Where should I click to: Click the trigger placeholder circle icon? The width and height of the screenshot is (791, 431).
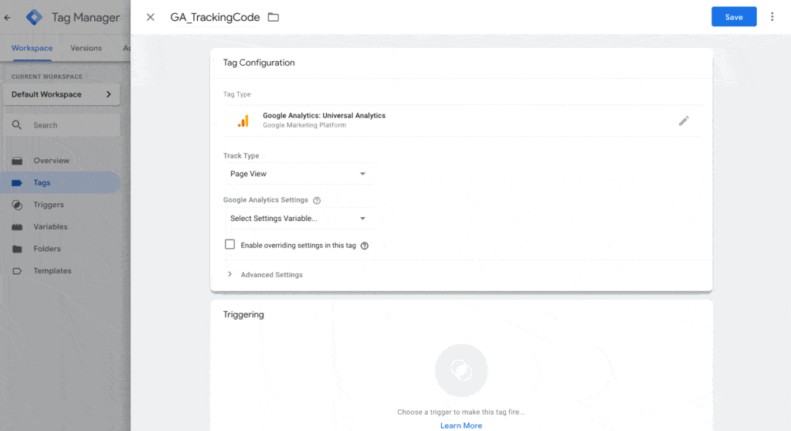pyautogui.click(x=461, y=371)
